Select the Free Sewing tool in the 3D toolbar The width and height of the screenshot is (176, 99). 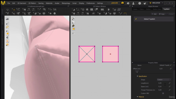[x=33, y=10]
